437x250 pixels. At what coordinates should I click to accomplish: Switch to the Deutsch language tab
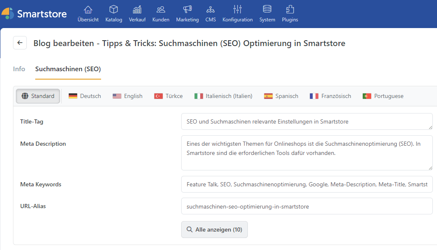[85, 96]
